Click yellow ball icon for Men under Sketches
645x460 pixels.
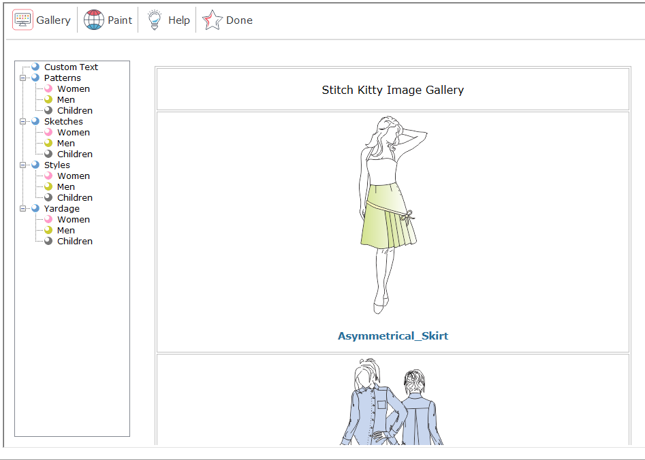(x=48, y=143)
